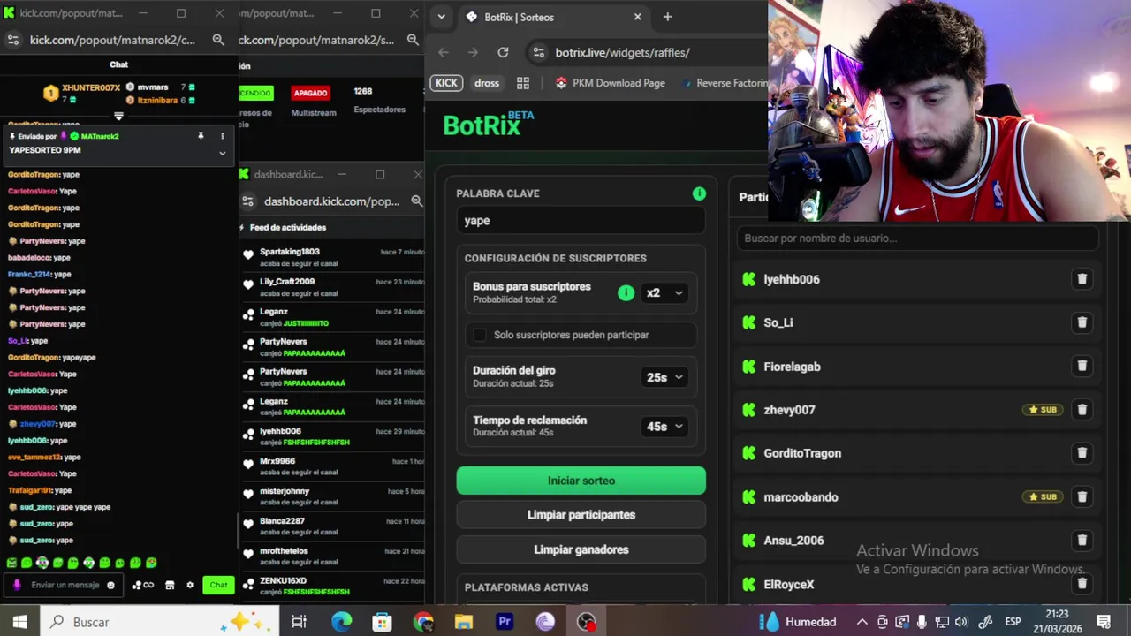The width and height of the screenshot is (1131, 636).
Task: Open the apps grid bookmark icon
Action: pyautogui.click(x=523, y=83)
